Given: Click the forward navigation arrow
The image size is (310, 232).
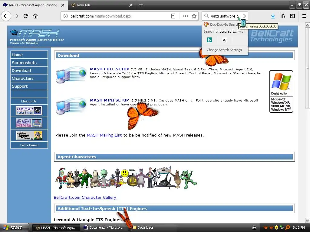Looking at the screenshot, I should 16,16.
